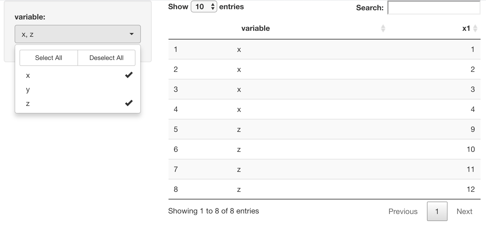
Task: Collapse the variable select picker
Action: point(77,34)
